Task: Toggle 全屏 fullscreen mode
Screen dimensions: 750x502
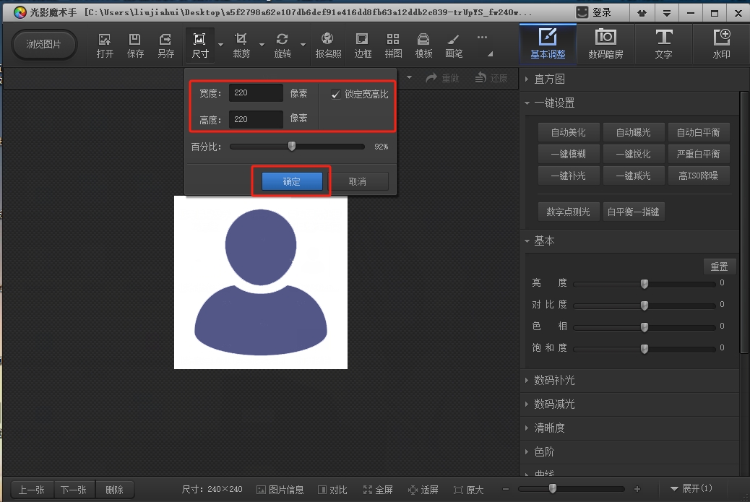Action: coord(377,490)
